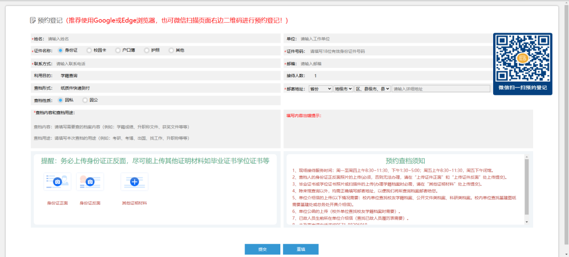Click the 预约登记 page title icon
This screenshot has height=257, width=569.
[x=33, y=21]
